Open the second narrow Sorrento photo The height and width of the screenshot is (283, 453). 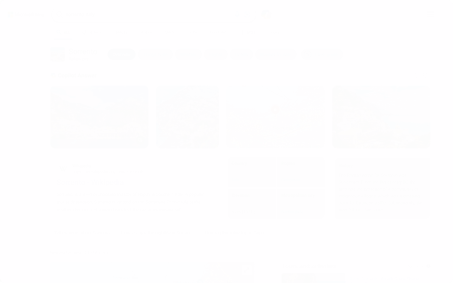[x=187, y=117]
